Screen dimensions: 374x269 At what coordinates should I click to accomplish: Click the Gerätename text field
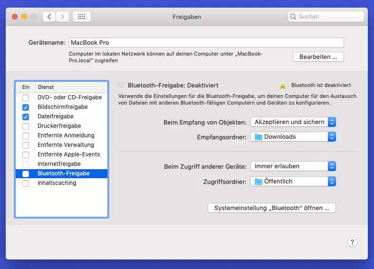[206, 42]
